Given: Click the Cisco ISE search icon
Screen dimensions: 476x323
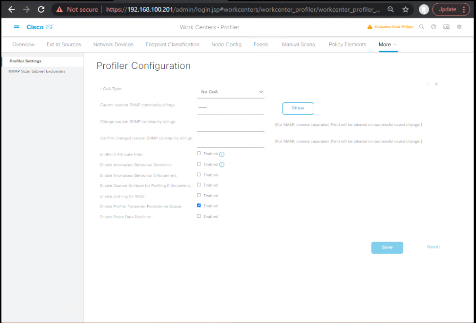Looking at the screenshot, I should click(422, 27).
